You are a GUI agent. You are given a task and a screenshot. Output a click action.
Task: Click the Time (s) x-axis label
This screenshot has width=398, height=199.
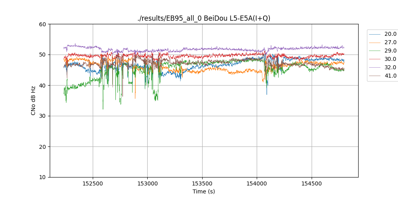pyautogui.click(x=204, y=191)
